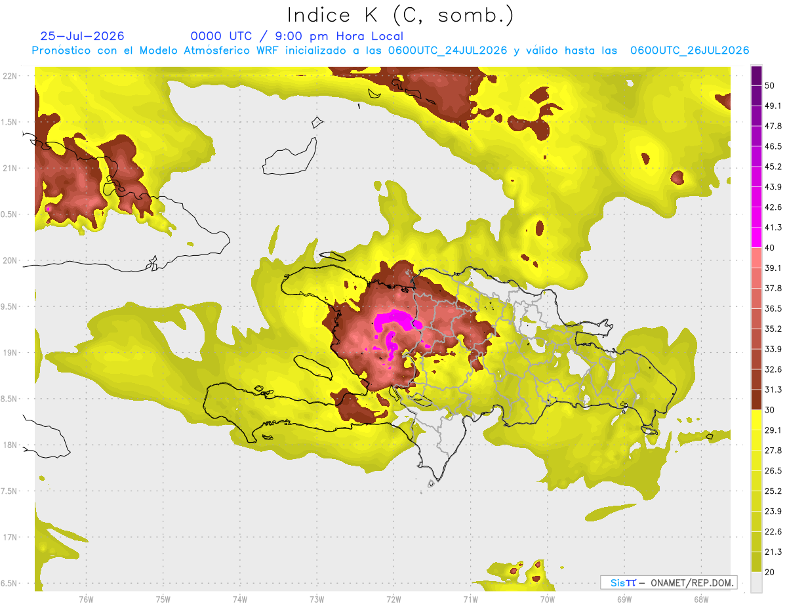
Task: Click the "20" value on the color scale
Action: pos(771,572)
